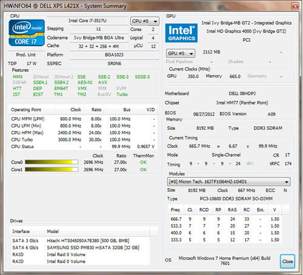Click the HTT feature label
Screen dimensions: 303x275
(x=17, y=89)
